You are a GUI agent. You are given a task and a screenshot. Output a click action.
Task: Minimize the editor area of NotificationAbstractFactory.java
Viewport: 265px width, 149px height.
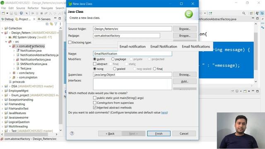pos(253,18)
